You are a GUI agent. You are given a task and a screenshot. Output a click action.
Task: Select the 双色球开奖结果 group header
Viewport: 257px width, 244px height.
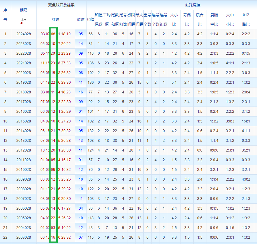pos(61,5)
